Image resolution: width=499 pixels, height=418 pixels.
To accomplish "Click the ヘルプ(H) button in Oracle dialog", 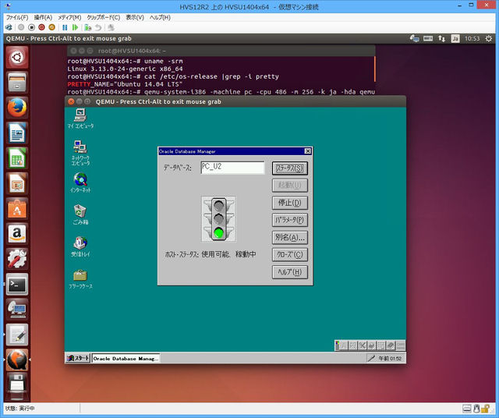I will [290, 272].
